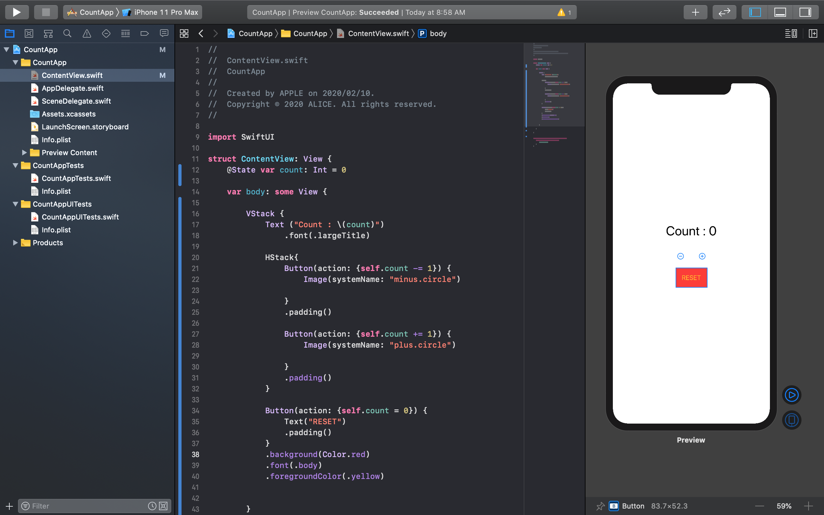This screenshot has height=515, width=824.
Task: Select AppDelegate.swift in the navigator
Action: coord(72,88)
